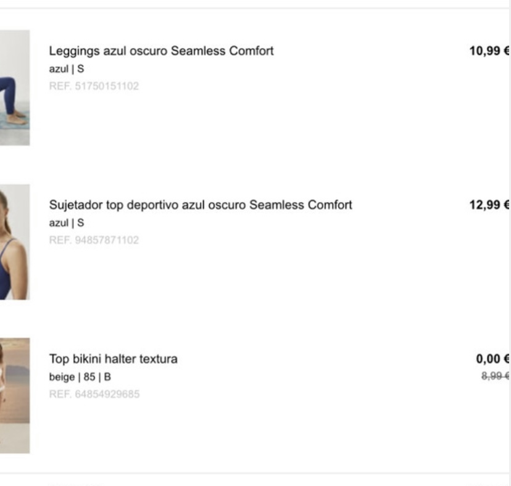The image size is (511, 486).
Task: Click the 10,99 € leggings price
Action: [489, 51]
